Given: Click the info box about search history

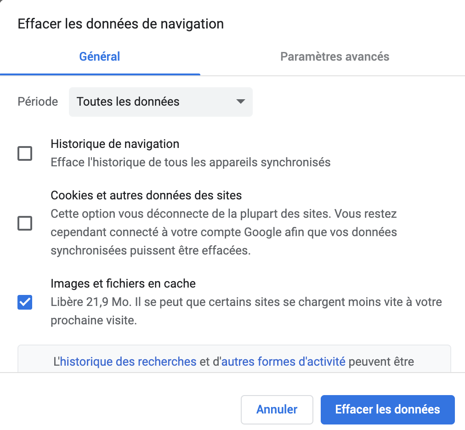Looking at the screenshot, I should [x=234, y=359].
